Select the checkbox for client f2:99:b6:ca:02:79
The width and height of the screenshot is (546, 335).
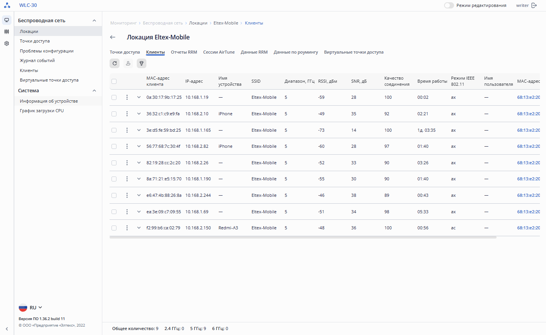(114, 228)
